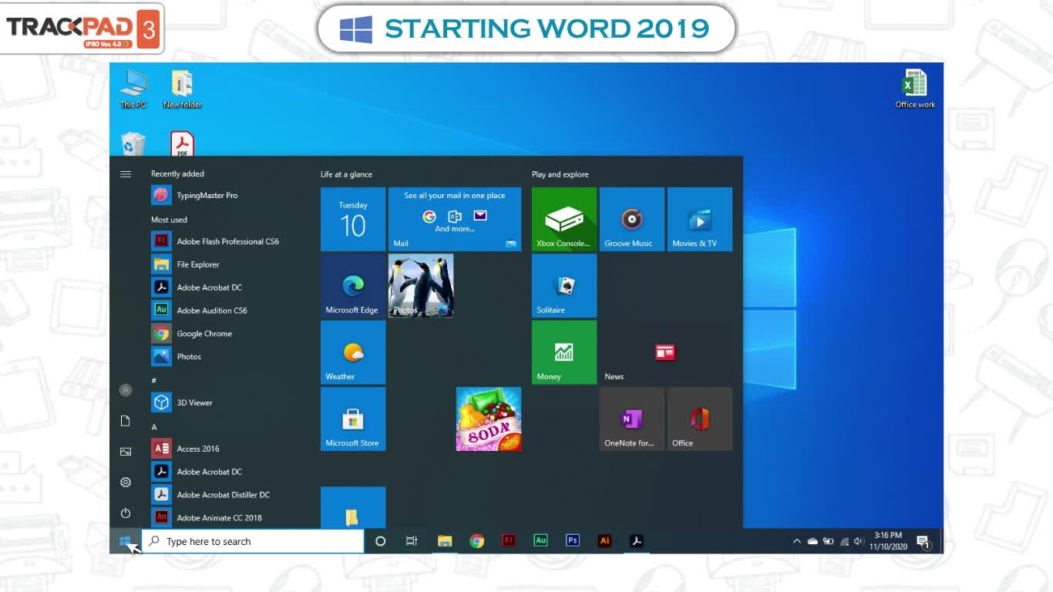Select the Recycle Bin desktop icon
Screen dimensions: 1053x592
pos(133,143)
